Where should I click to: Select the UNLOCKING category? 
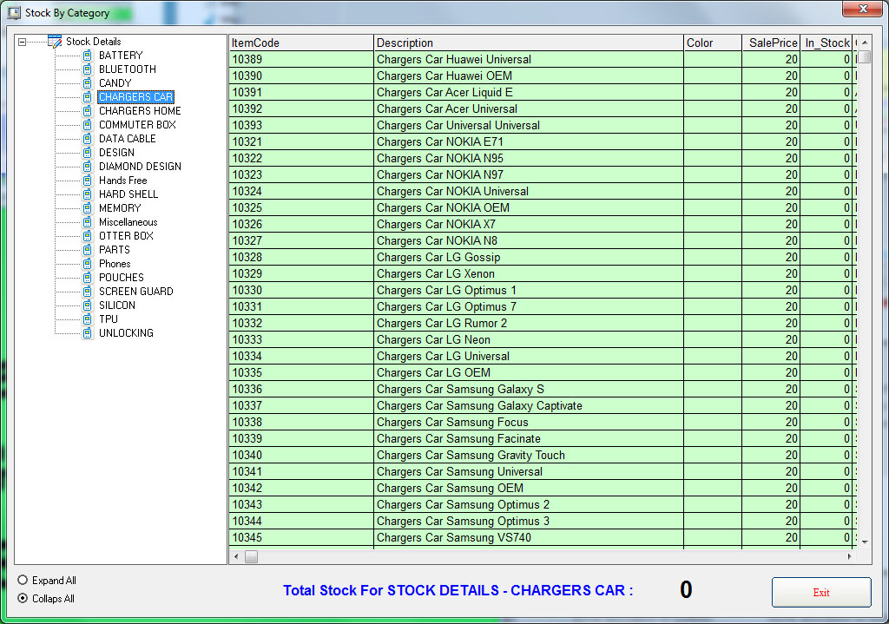127,333
